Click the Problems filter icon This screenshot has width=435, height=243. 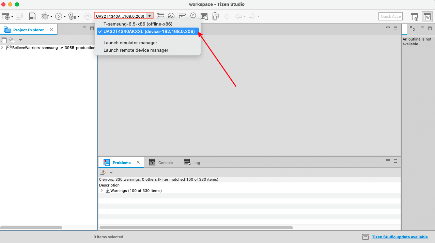click(103, 173)
